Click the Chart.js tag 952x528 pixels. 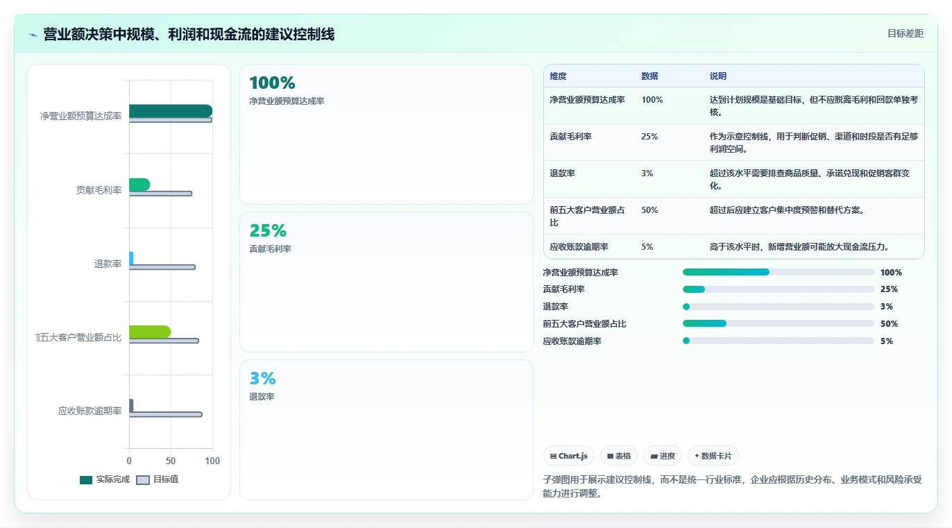[569, 456]
